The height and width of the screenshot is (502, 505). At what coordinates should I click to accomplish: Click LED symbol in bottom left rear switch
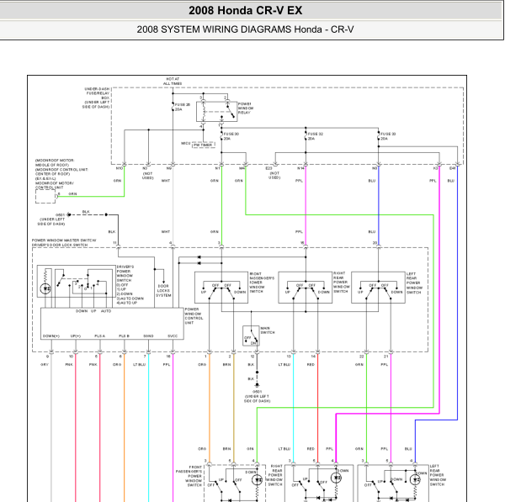pos(415,480)
